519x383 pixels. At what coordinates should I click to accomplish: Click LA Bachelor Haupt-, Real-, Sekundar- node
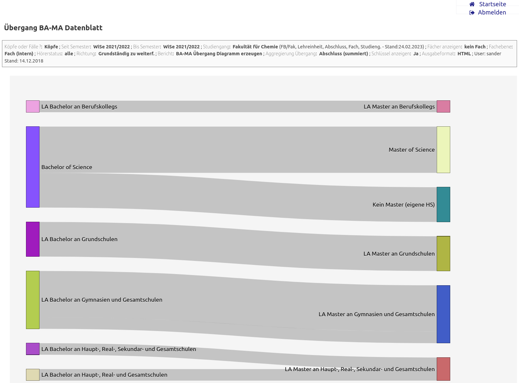point(33,349)
